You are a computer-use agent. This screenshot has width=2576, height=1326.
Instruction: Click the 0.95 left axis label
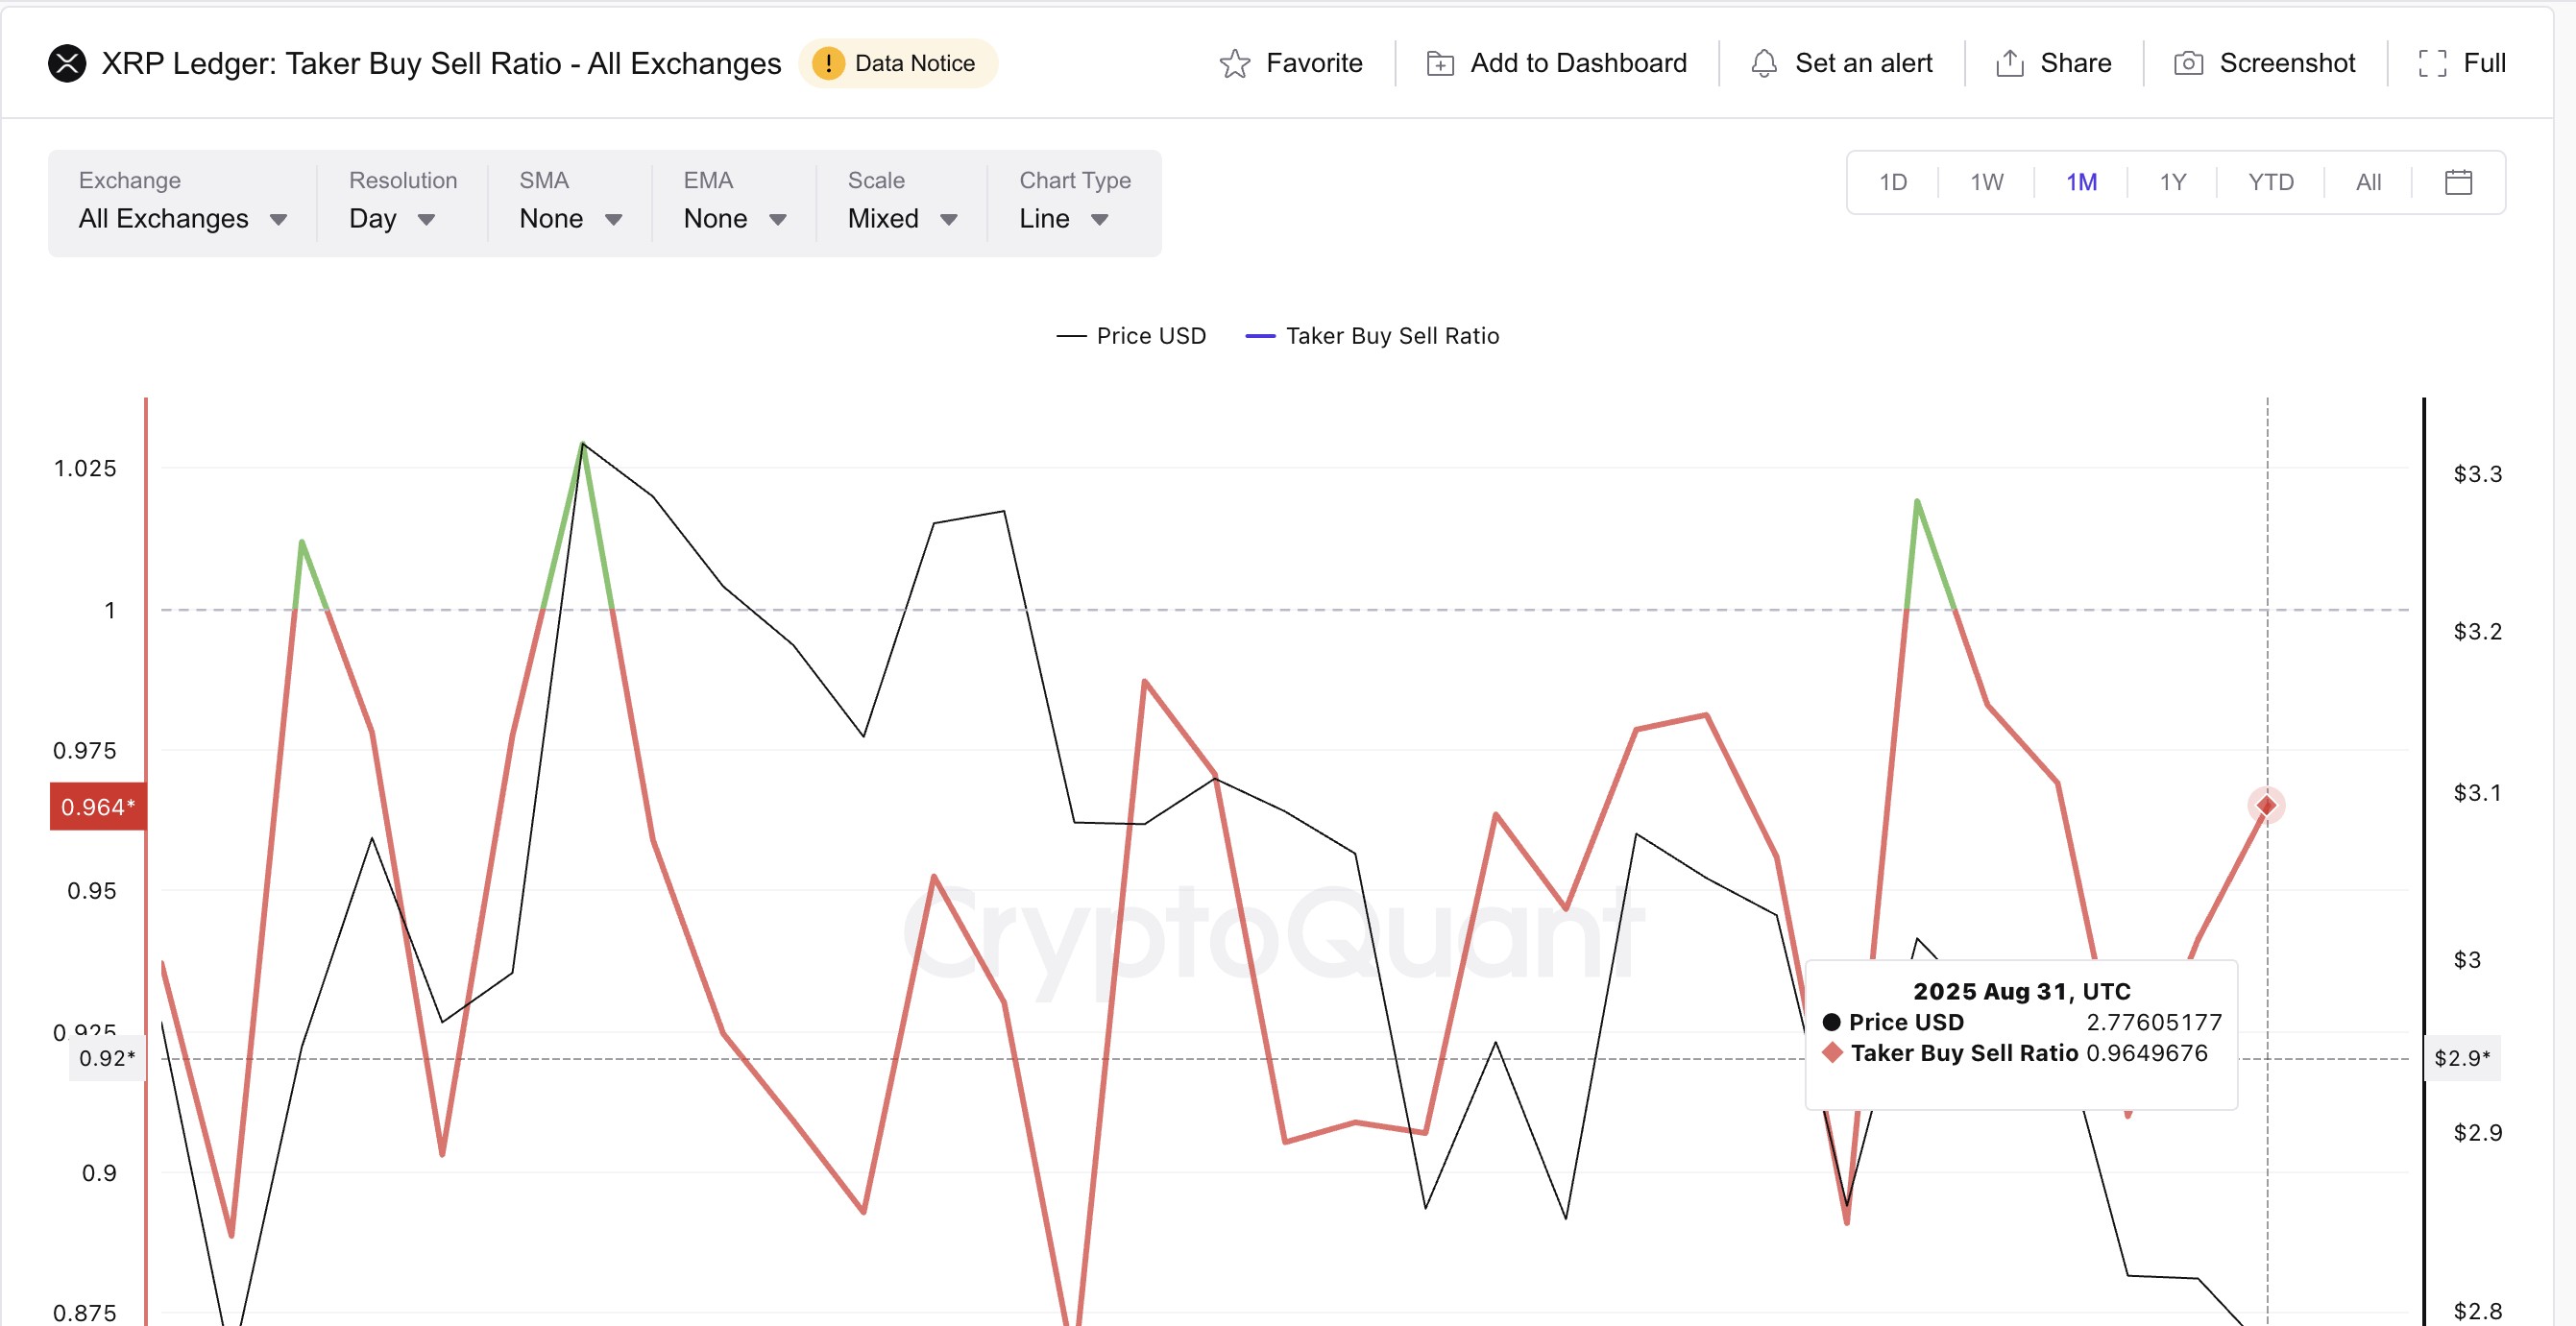tap(92, 891)
